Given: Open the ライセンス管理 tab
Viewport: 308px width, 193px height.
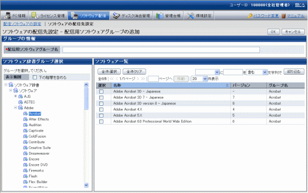Looking at the screenshot, I should [48, 16].
